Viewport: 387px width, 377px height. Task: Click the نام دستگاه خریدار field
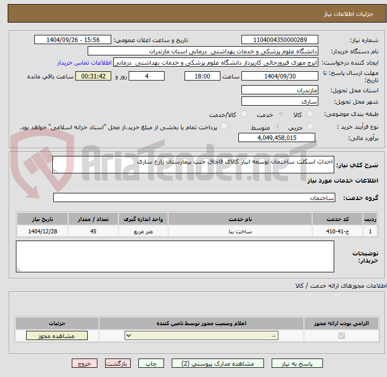pyautogui.click(x=203, y=51)
